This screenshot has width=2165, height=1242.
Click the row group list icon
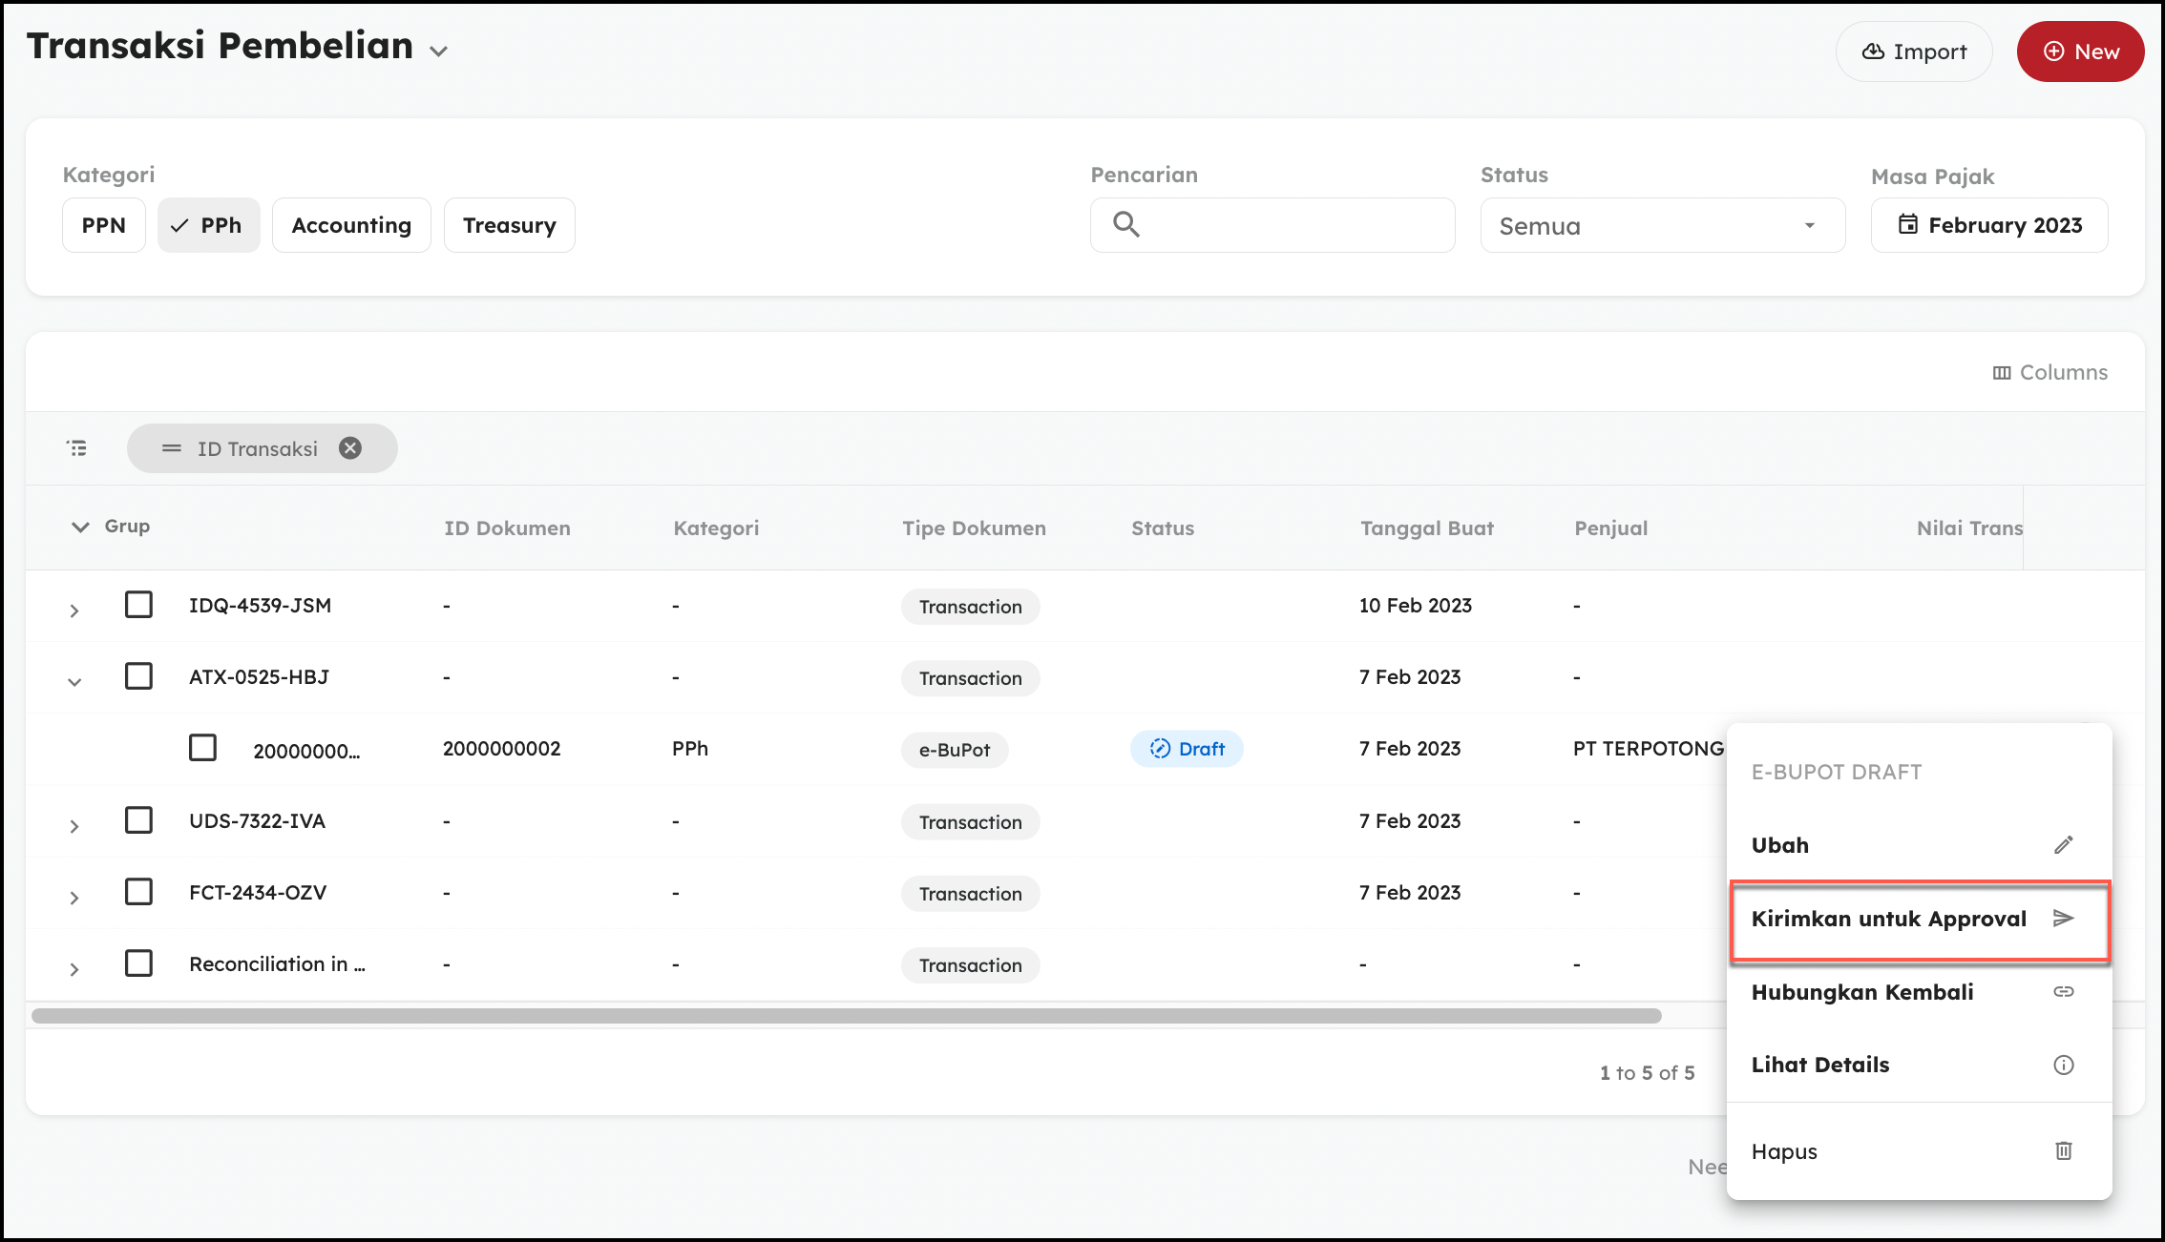pos(77,448)
